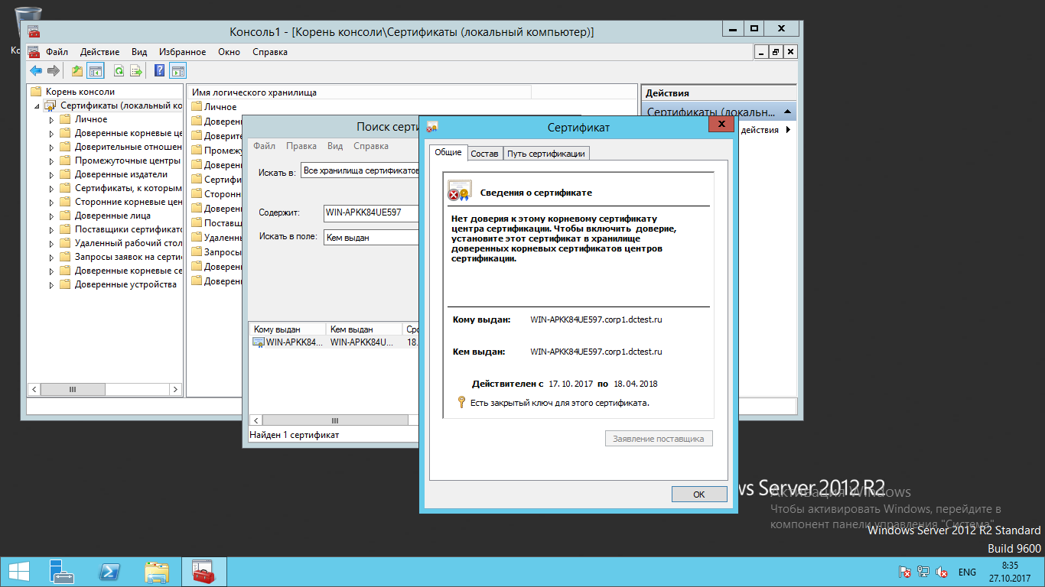Switch to the Состав tab
The height and width of the screenshot is (587, 1045).
pyautogui.click(x=484, y=154)
